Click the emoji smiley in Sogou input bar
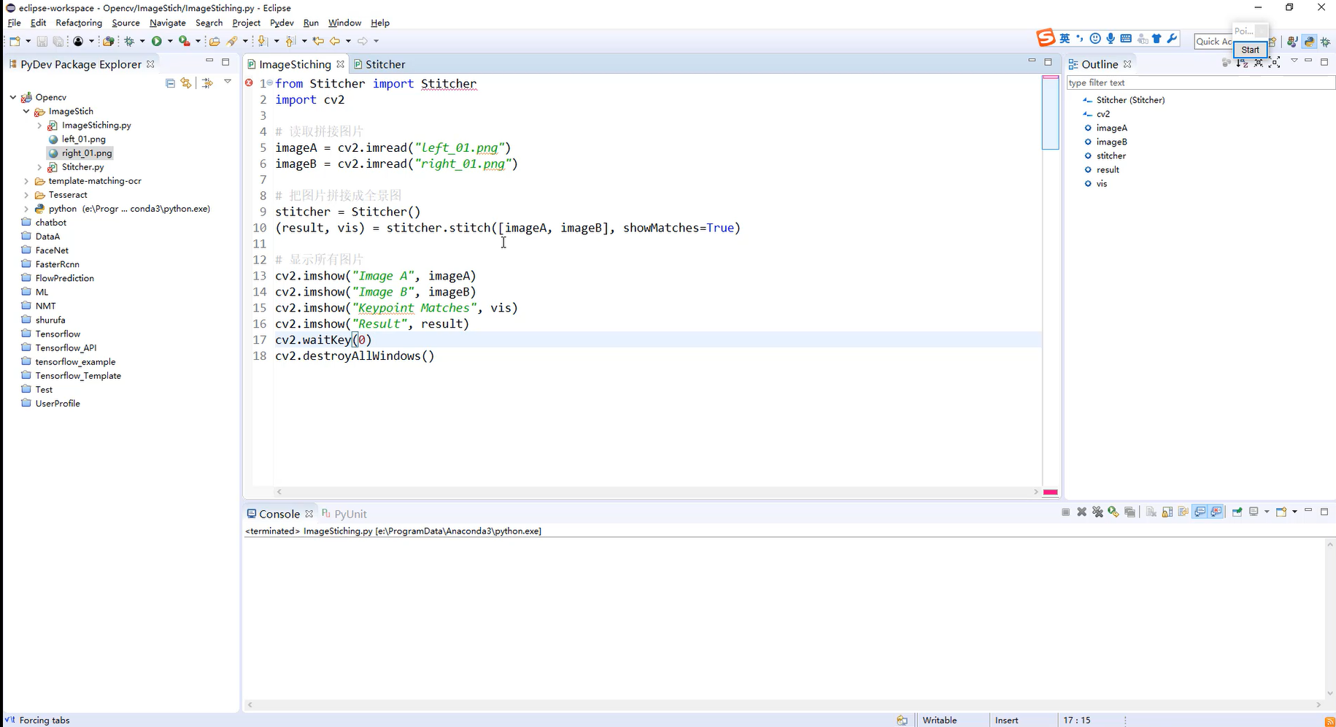The width and height of the screenshot is (1336, 727). coord(1095,39)
